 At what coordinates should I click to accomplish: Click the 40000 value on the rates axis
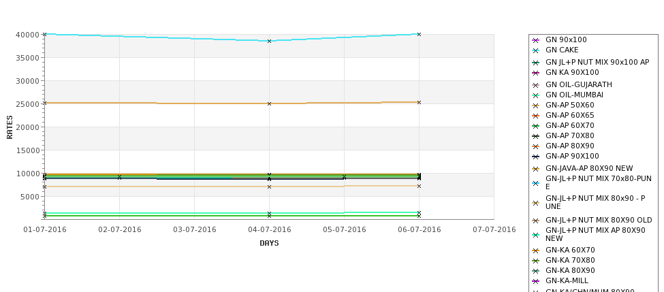27,35
